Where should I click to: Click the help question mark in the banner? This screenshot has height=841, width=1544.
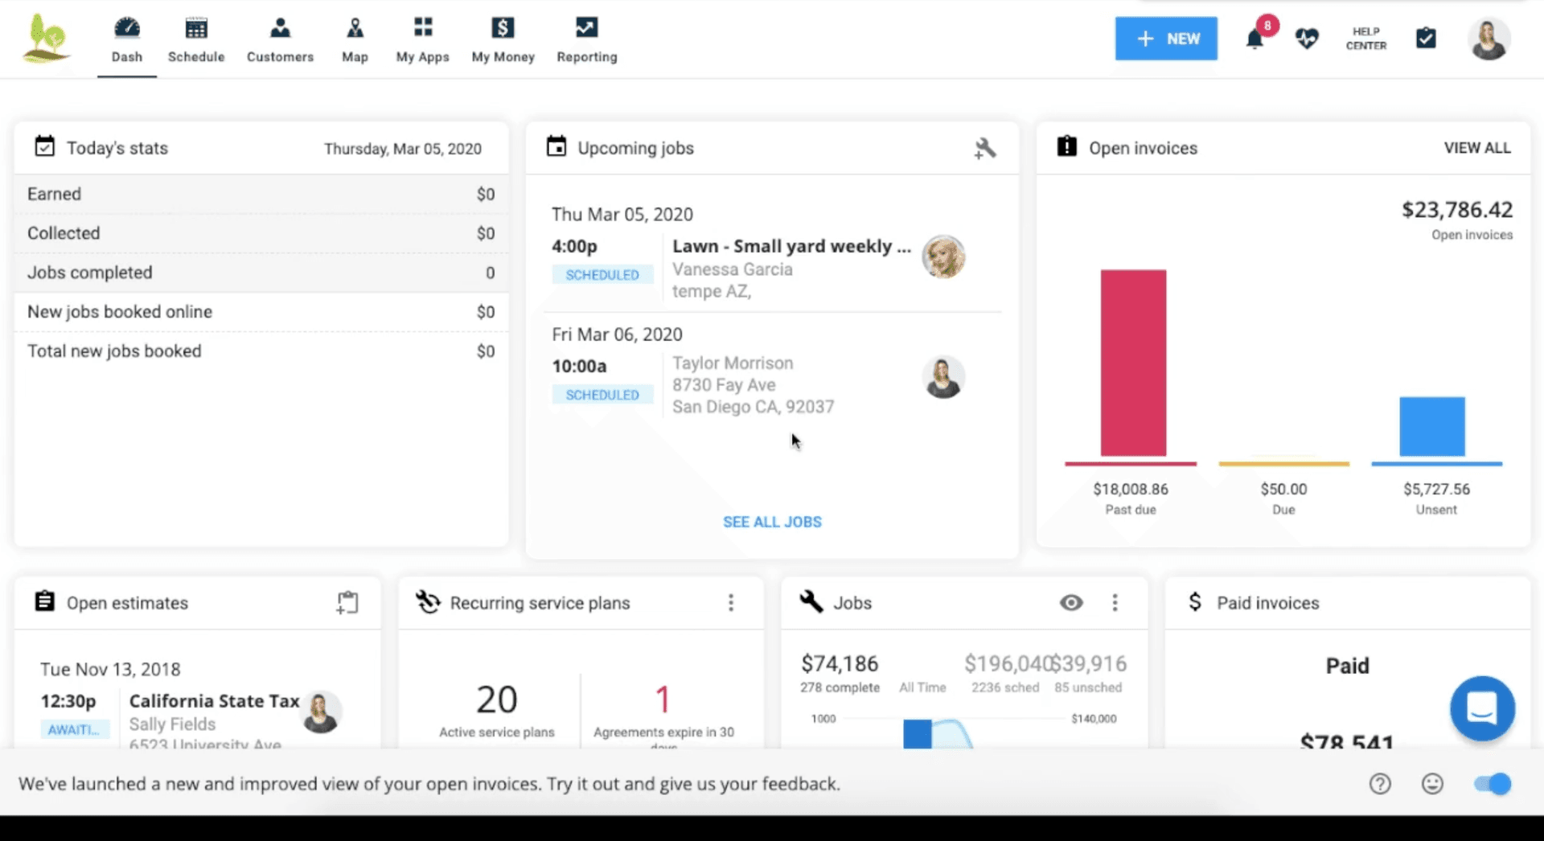pyautogui.click(x=1381, y=784)
